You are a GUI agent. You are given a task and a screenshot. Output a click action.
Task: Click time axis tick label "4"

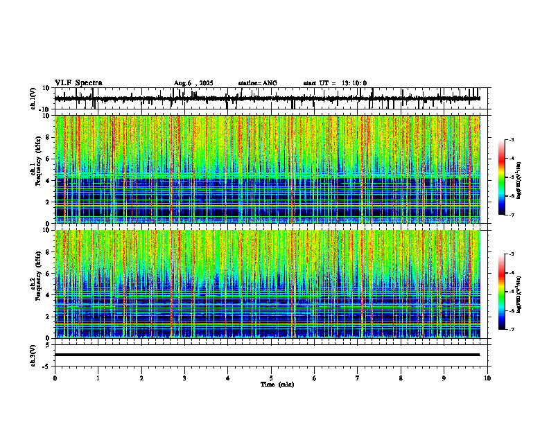pyautogui.click(x=228, y=378)
